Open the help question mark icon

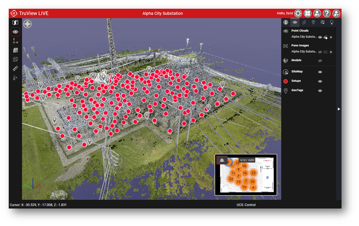pyautogui.click(x=327, y=13)
